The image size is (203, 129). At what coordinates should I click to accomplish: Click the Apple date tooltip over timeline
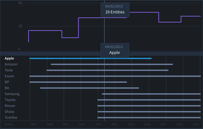(x=115, y=50)
